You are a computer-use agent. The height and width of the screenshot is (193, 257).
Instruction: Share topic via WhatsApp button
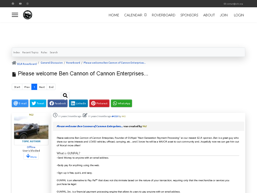(121, 103)
